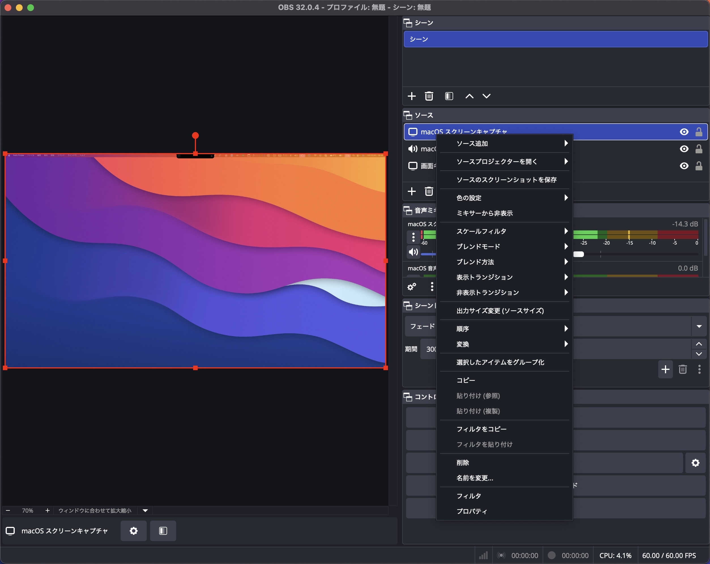
Task: Open the preview scaling dropdown arrow
Action: coord(145,510)
